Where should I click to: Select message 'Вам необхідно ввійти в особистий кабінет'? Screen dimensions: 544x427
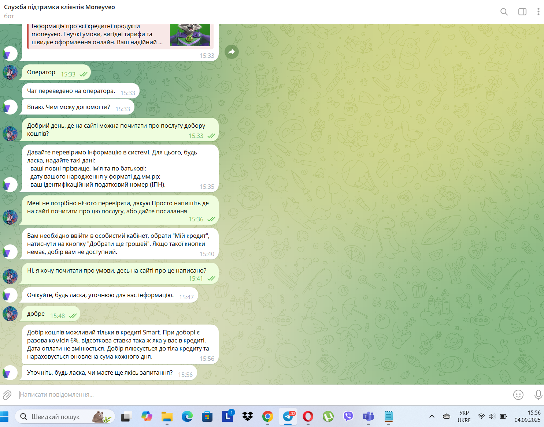pyautogui.click(x=120, y=244)
